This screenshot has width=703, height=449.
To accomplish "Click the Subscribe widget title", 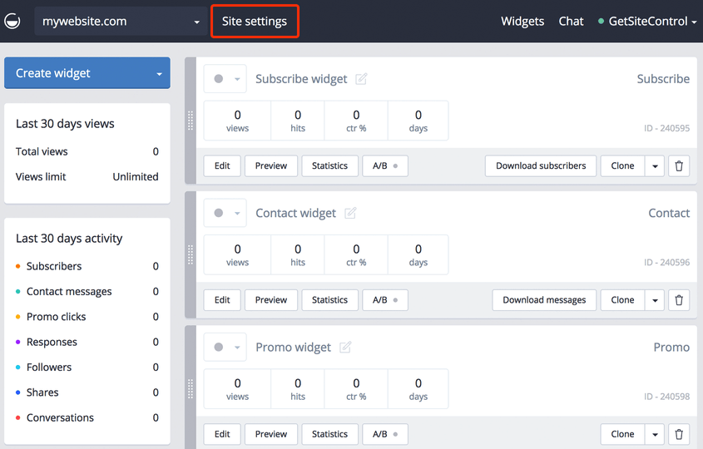I will pyautogui.click(x=301, y=79).
